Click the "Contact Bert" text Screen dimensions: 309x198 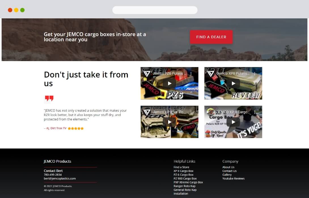click(53, 171)
